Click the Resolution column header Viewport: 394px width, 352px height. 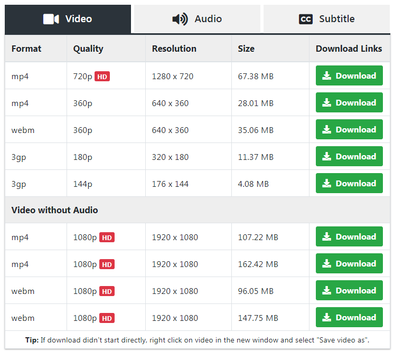174,49
